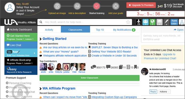Click Private Messaging under Premium Support
This screenshot has height=99, width=185.
tap(20, 87)
